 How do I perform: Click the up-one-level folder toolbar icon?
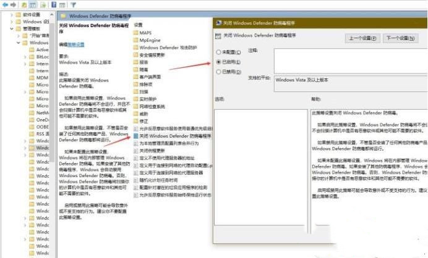coord(24,5)
